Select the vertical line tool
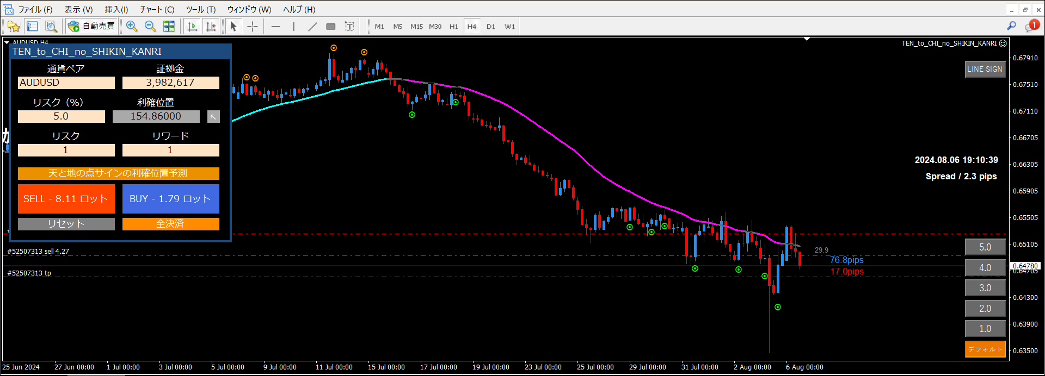 (x=294, y=26)
